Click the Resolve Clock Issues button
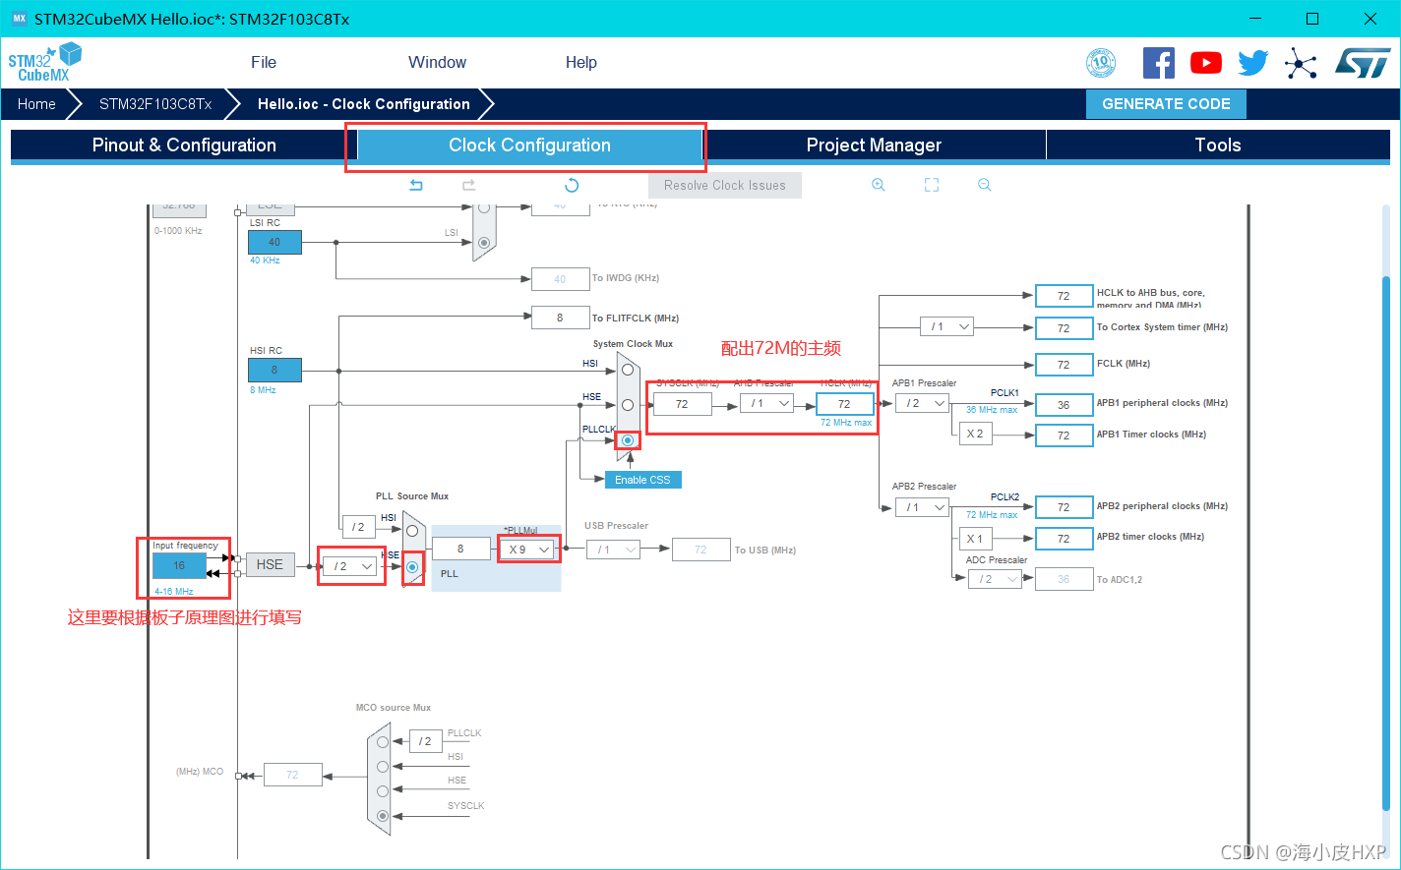This screenshot has height=870, width=1401. point(725,185)
